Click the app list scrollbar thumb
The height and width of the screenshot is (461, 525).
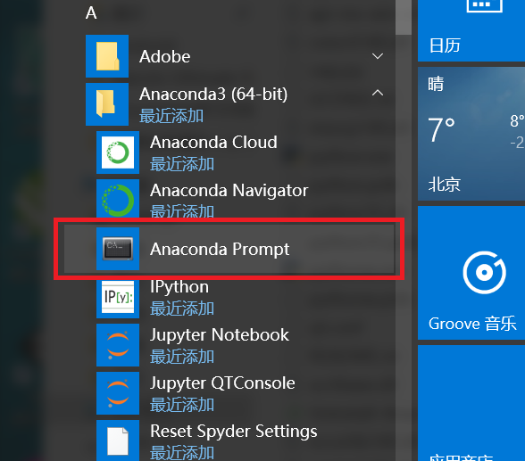404,17
